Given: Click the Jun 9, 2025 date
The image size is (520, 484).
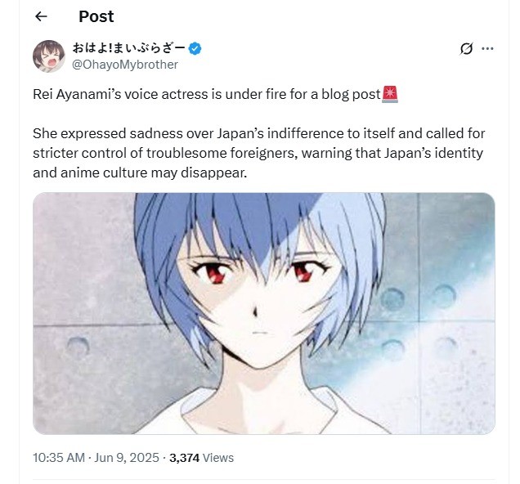Looking at the screenshot, I should pyautogui.click(x=127, y=458).
